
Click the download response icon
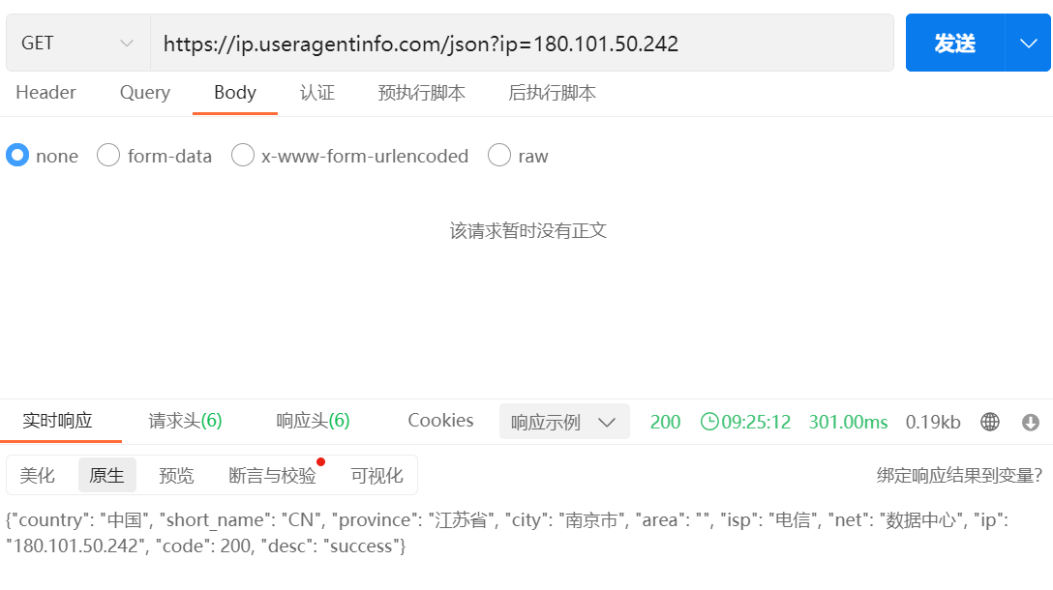pos(1031,422)
